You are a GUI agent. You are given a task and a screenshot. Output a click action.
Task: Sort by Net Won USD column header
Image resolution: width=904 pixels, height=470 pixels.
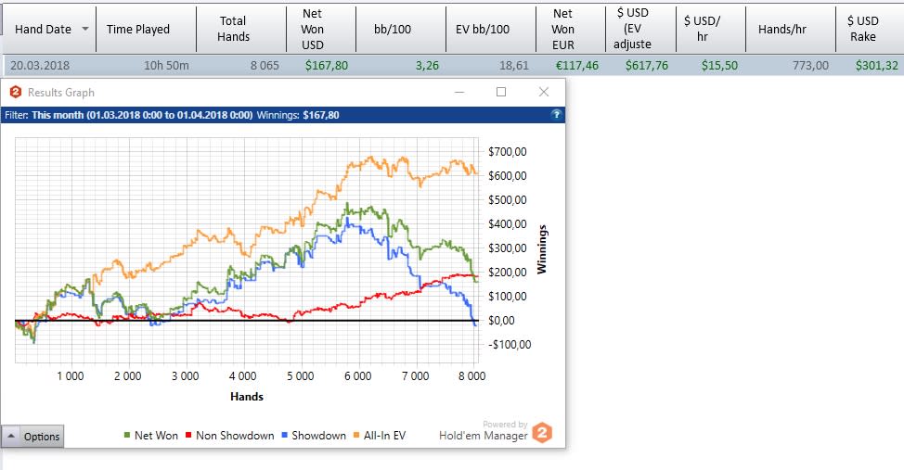pyautogui.click(x=320, y=29)
